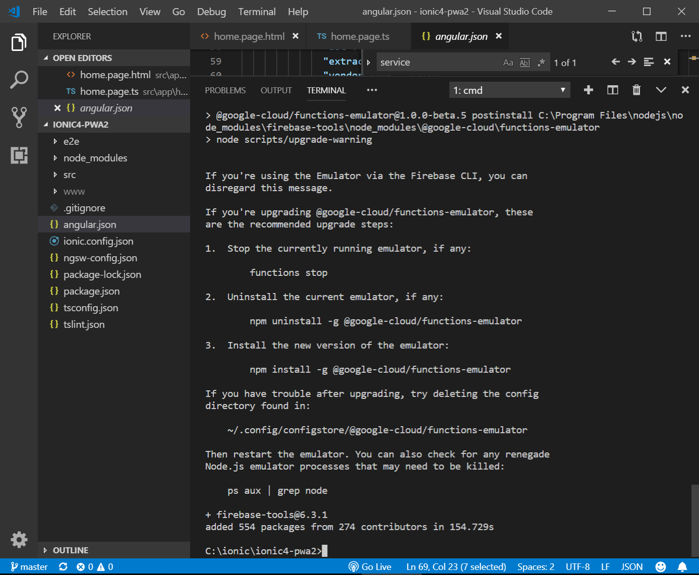Open the Debug menu

pos(211,11)
